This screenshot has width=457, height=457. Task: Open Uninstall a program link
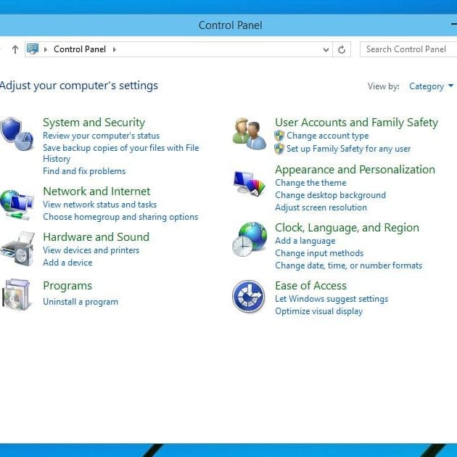pos(80,302)
